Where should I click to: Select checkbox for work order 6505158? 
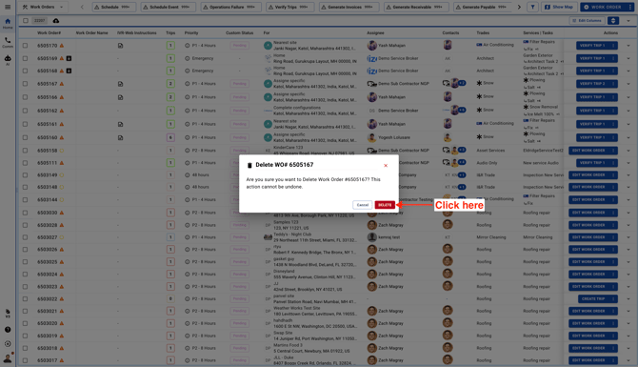pyautogui.click(x=25, y=151)
